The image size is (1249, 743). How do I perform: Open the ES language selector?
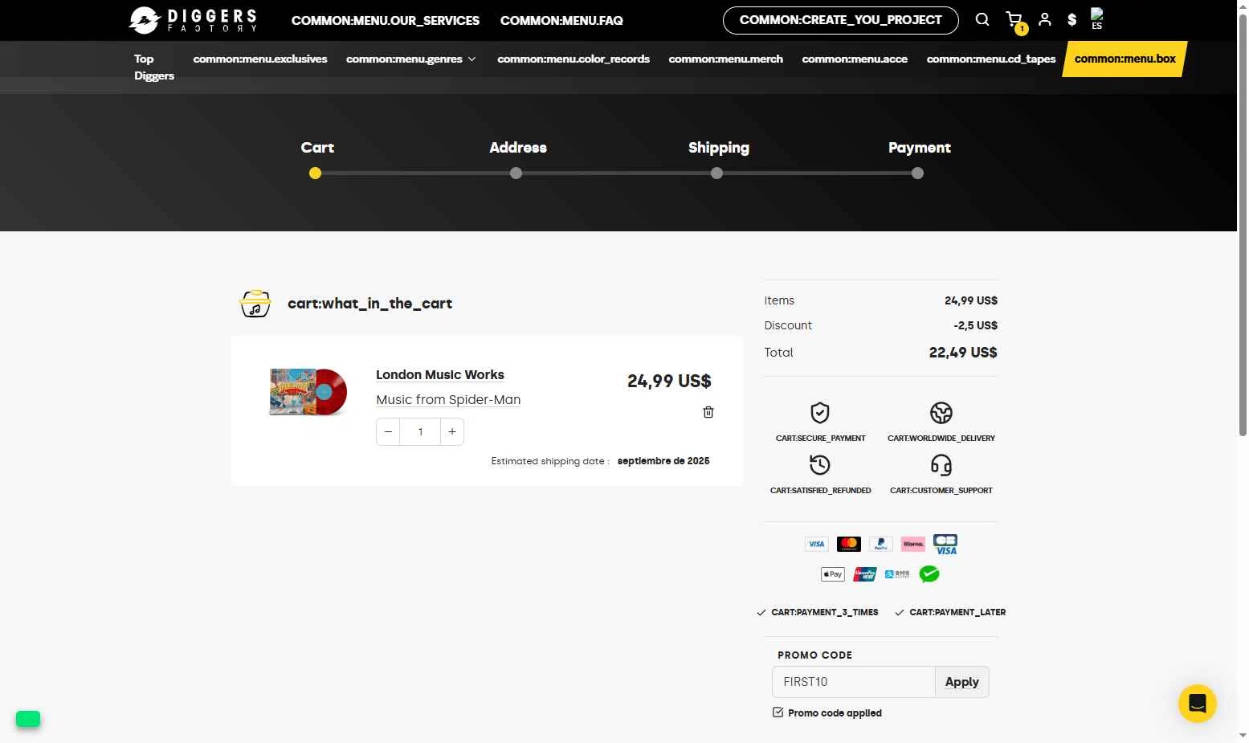coord(1097,19)
